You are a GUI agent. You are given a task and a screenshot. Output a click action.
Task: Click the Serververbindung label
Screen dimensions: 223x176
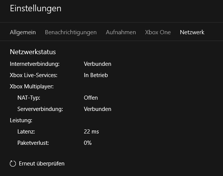coord(40,109)
